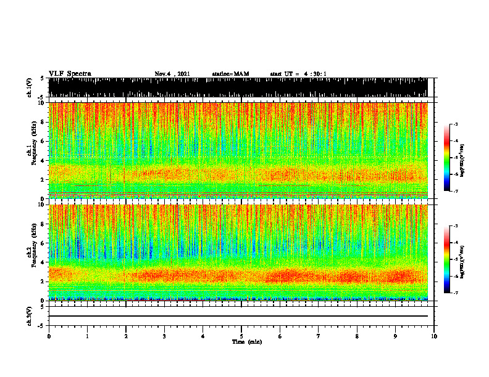The width and height of the screenshot is (489, 377).
Task: Click the 'ch.3(V)' axis label
Action: tap(30, 316)
